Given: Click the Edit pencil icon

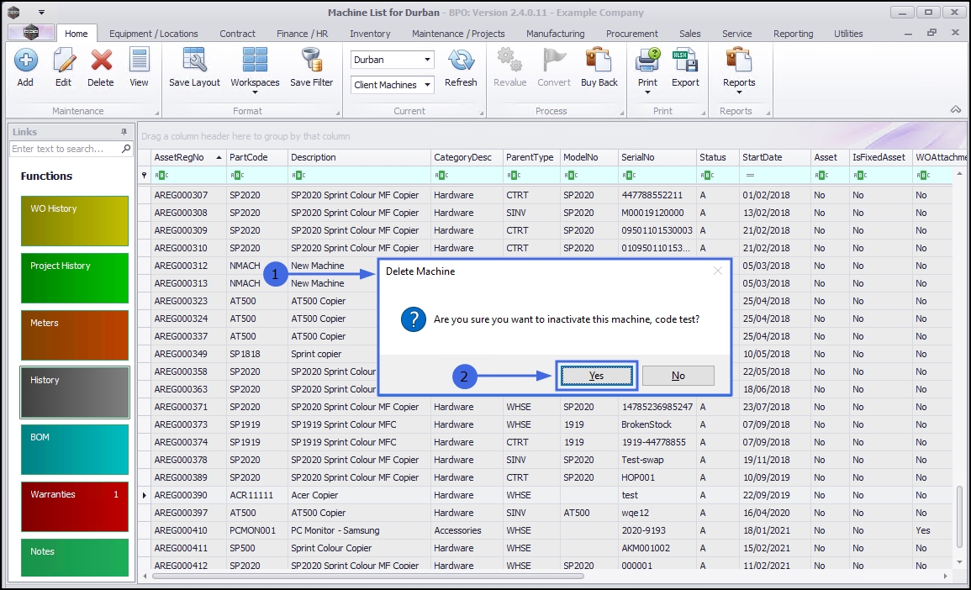Looking at the screenshot, I should pyautogui.click(x=64, y=61).
